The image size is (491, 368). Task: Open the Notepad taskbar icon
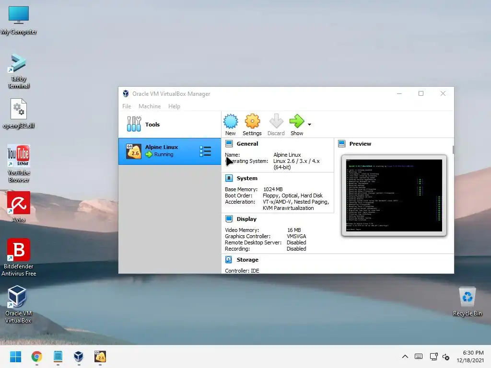58,356
